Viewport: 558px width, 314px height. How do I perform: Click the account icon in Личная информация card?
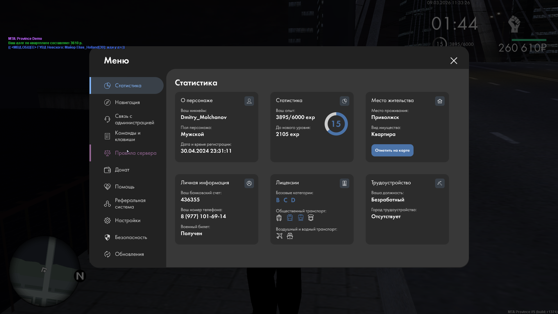click(249, 183)
